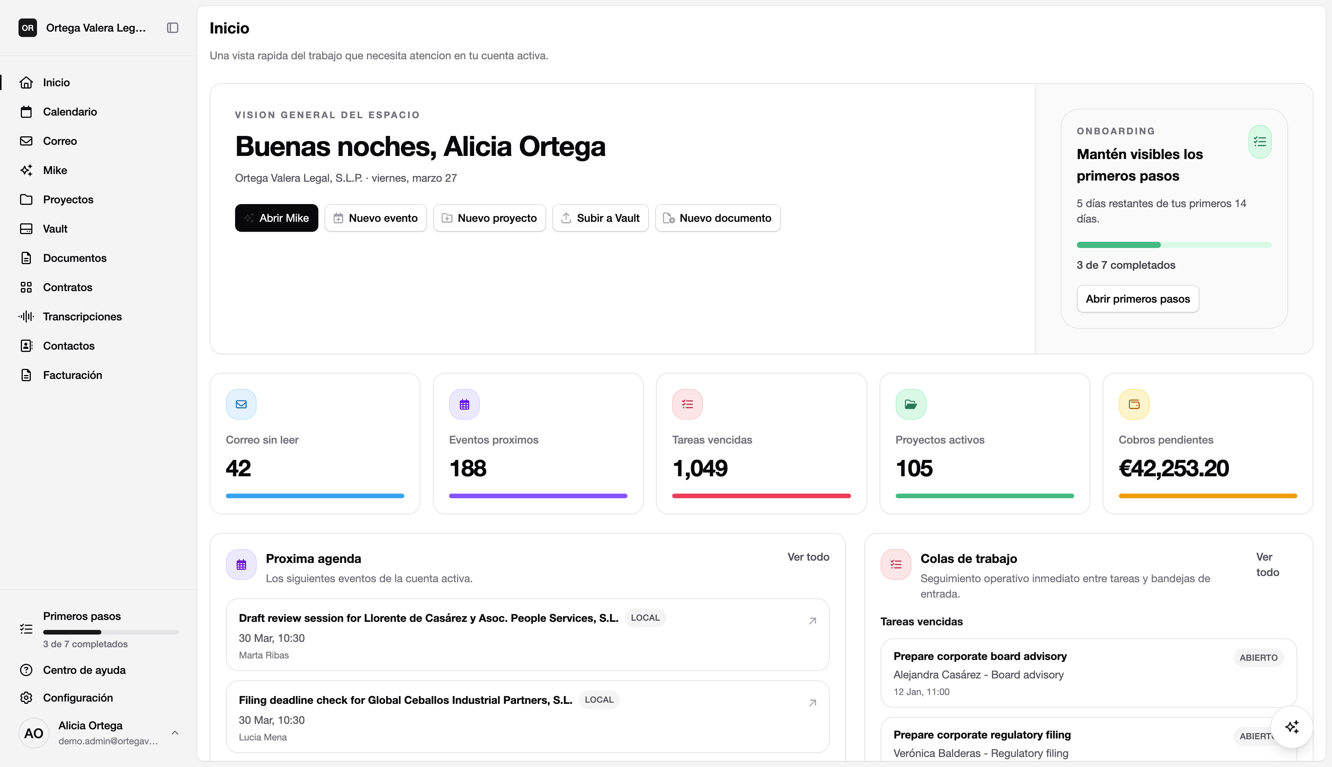Click the Cobros pendientes wallet icon
1332x767 pixels.
click(1134, 405)
